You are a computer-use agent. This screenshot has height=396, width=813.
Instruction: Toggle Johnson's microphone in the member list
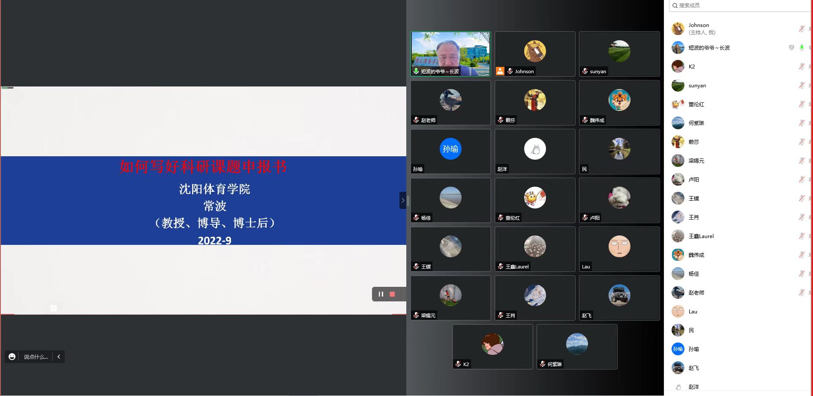[x=801, y=29]
